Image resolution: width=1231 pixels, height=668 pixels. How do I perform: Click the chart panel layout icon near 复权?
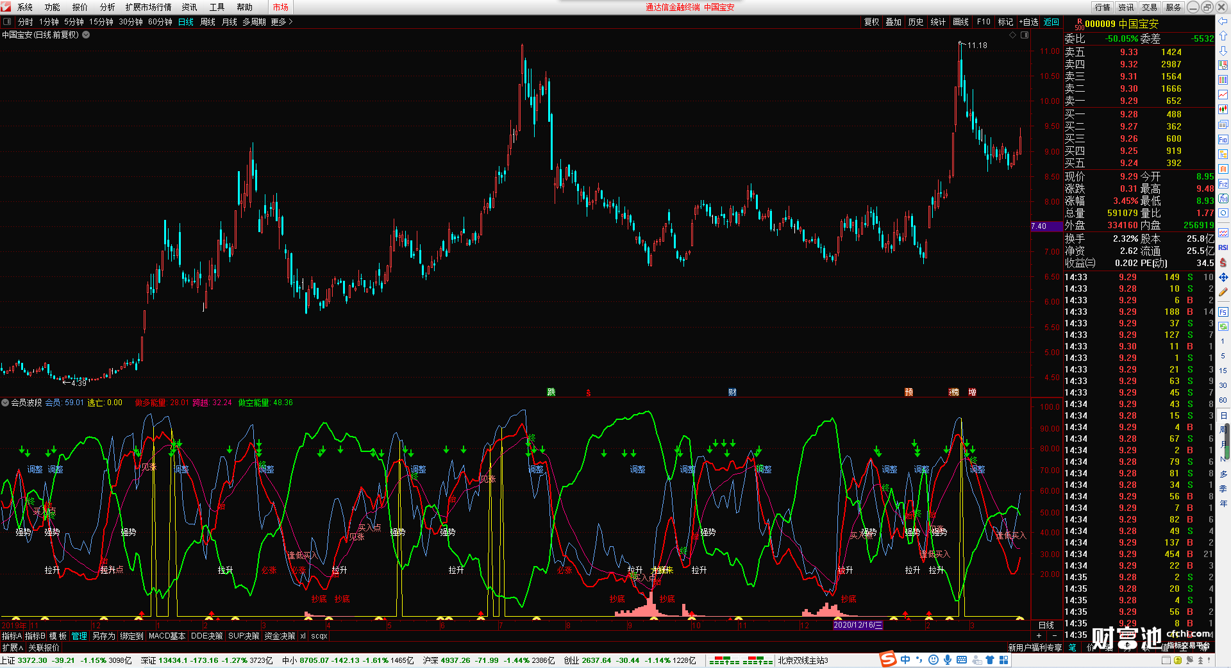pyautogui.click(x=1025, y=35)
